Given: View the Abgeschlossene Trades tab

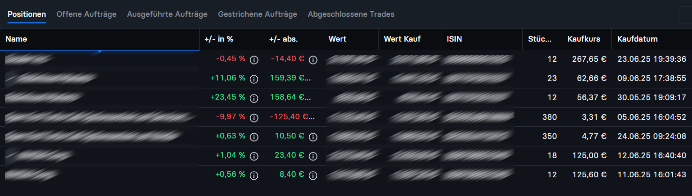Looking at the screenshot, I should click(351, 14).
